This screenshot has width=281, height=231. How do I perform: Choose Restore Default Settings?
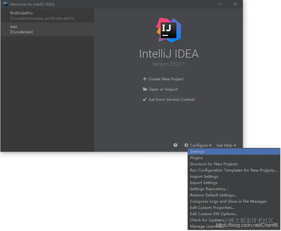[234, 195]
